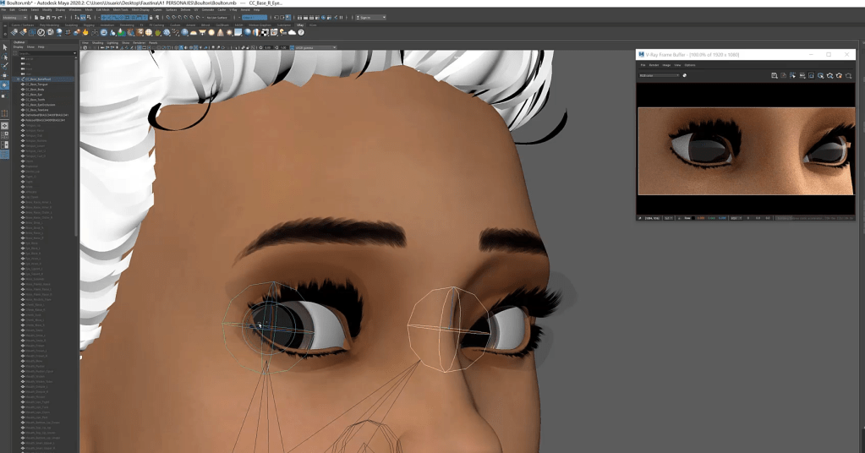Open the HSV color mode dropdown in Frame Buffer
The height and width of the screenshot is (453, 865).
(x=736, y=218)
